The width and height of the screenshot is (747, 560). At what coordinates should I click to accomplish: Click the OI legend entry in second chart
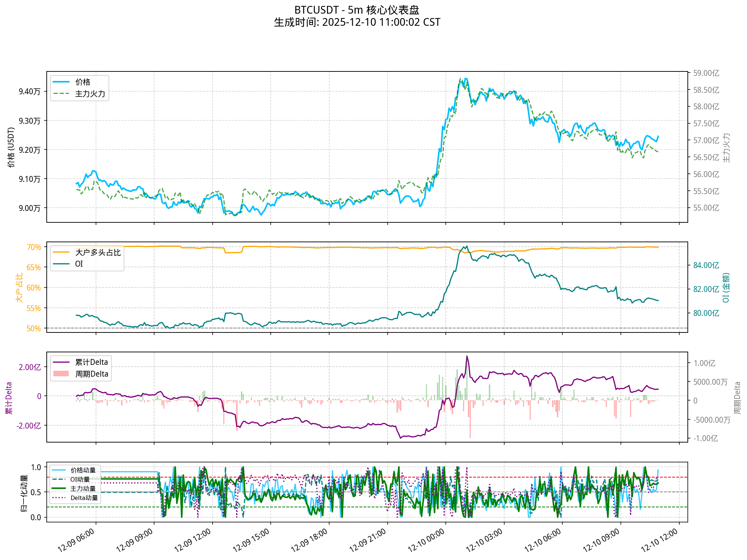pyautogui.click(x=79, y=264)
